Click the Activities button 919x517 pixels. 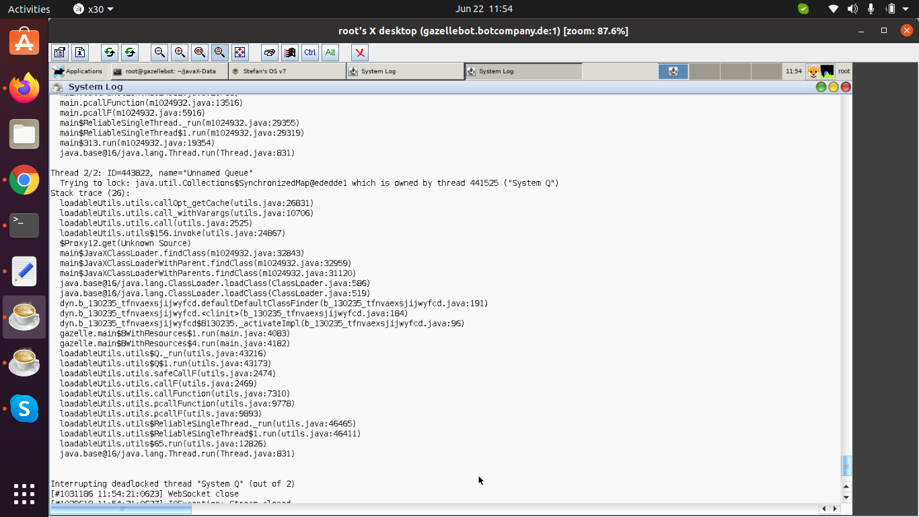point(29,9)
